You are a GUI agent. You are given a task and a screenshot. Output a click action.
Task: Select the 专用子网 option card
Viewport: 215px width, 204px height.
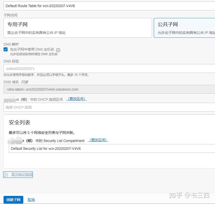click(78, 28)
